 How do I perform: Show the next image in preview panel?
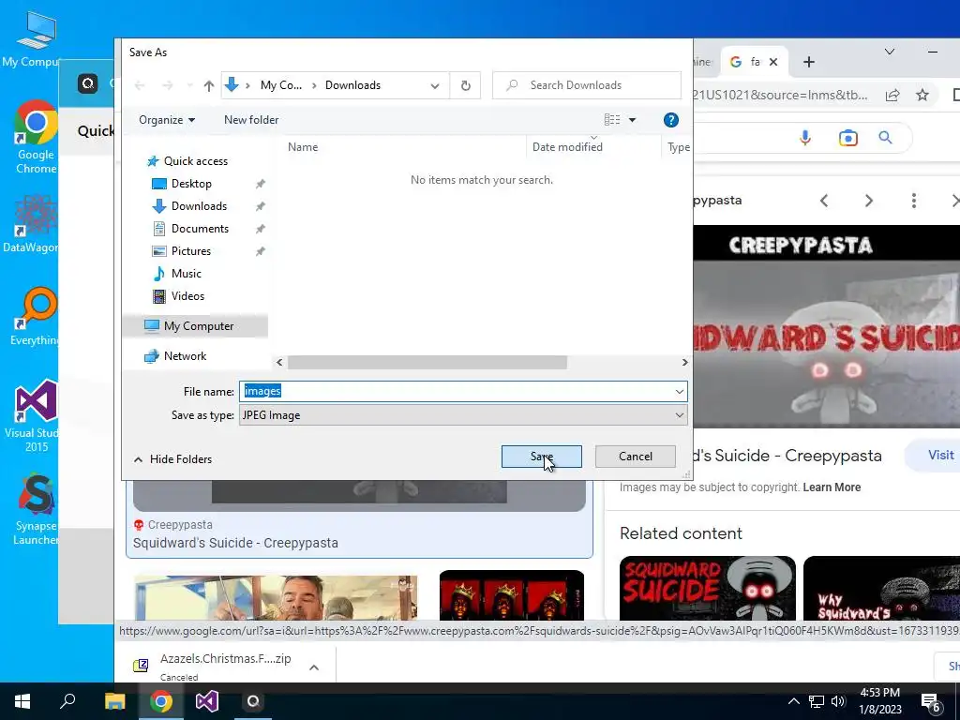869,201
